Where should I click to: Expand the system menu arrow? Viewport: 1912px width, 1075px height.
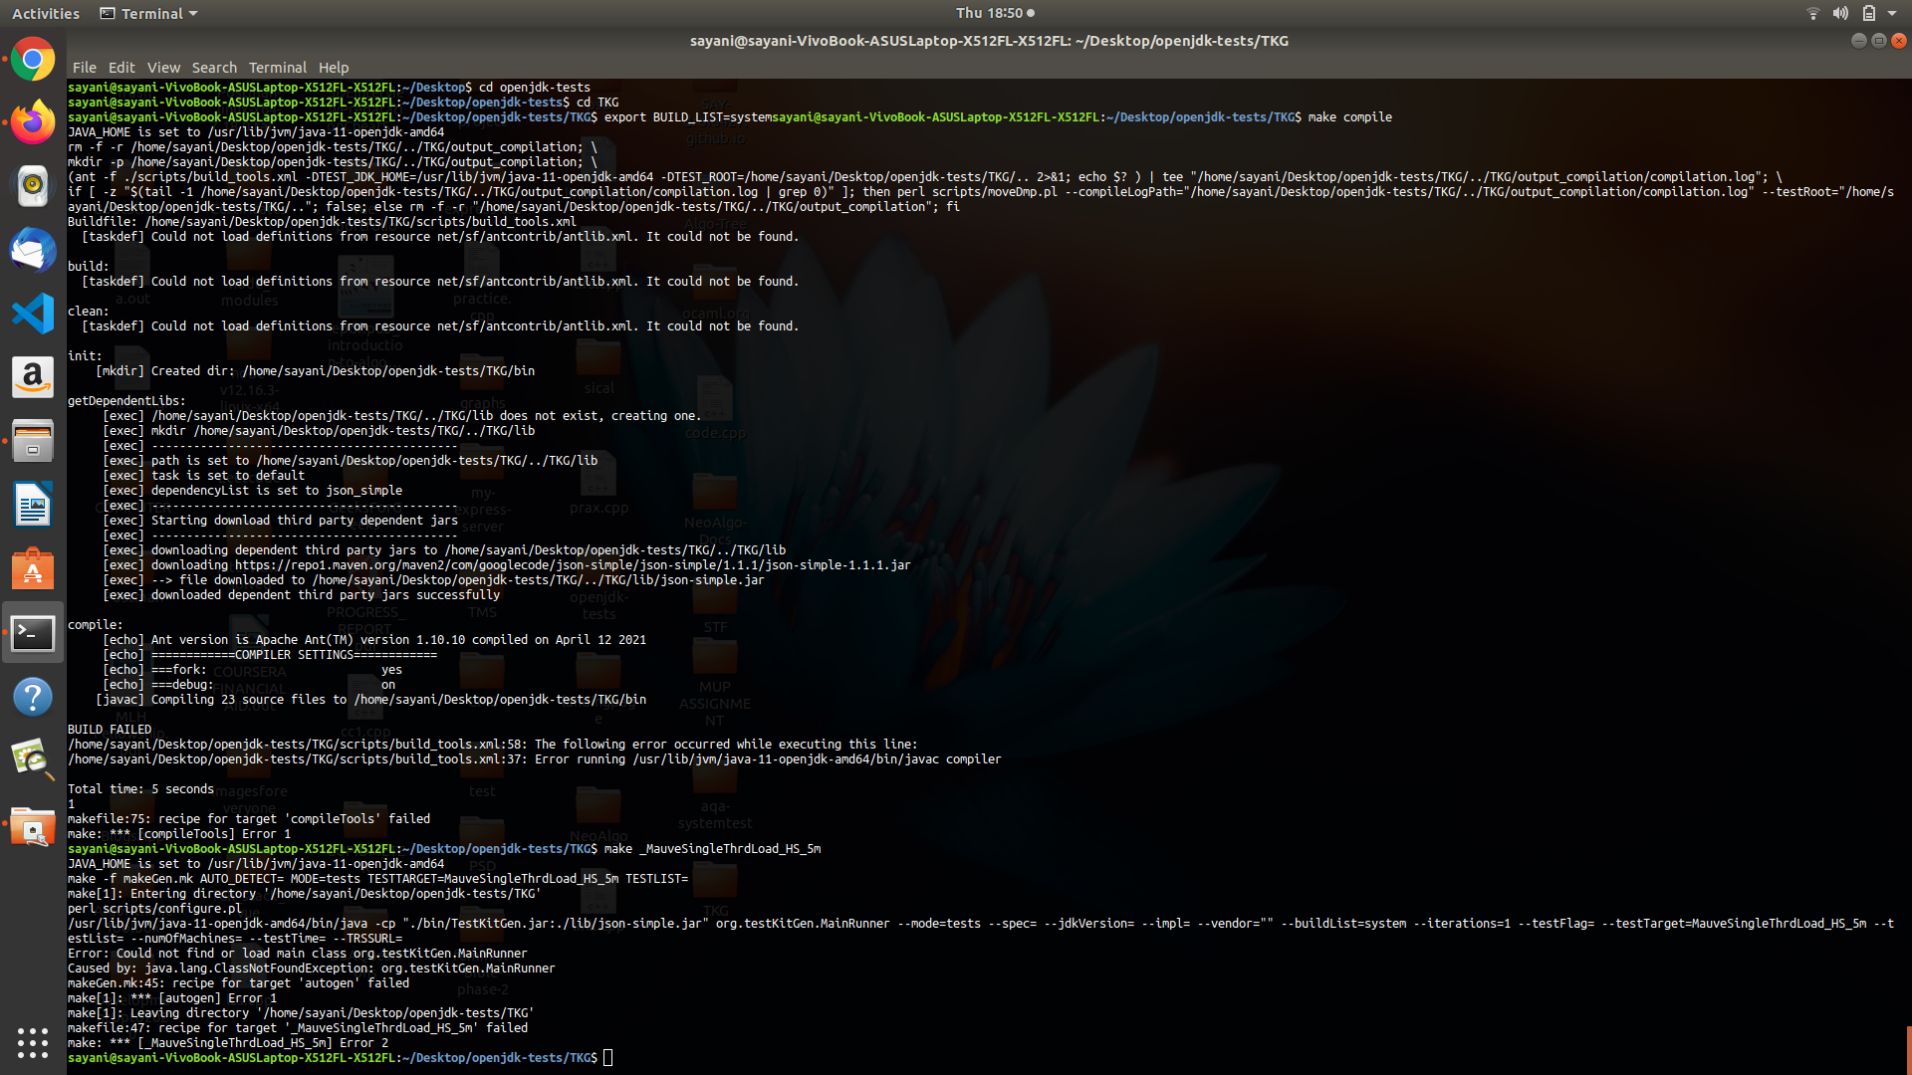[1892, 13]
